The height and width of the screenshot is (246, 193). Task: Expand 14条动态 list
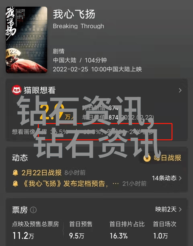tap(167, 178)
